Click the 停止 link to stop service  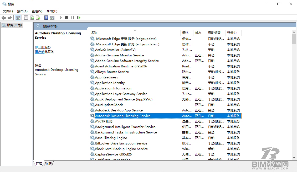[38, 47]
